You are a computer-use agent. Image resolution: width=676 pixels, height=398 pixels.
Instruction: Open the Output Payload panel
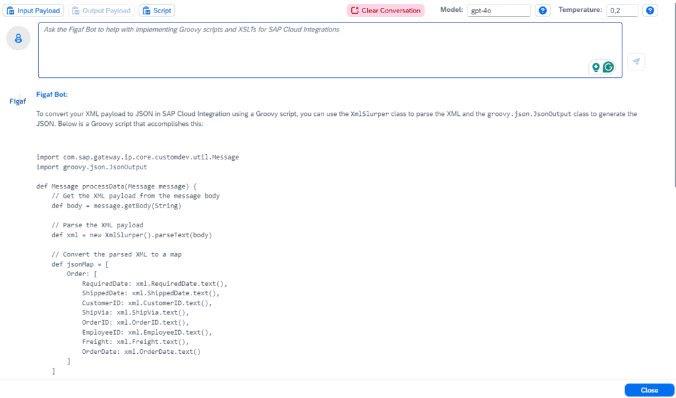pos(101,11)
